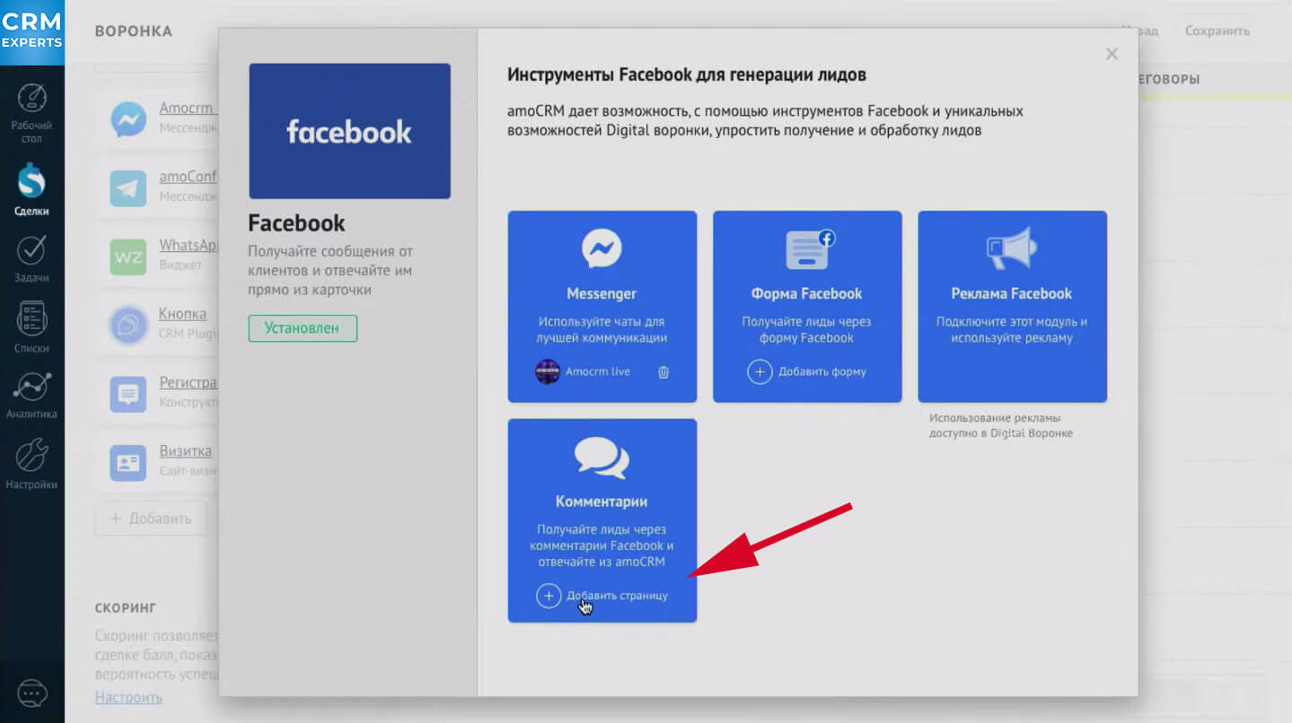Click Добавить форму in Форма Facebook card

tap(822, 371)
